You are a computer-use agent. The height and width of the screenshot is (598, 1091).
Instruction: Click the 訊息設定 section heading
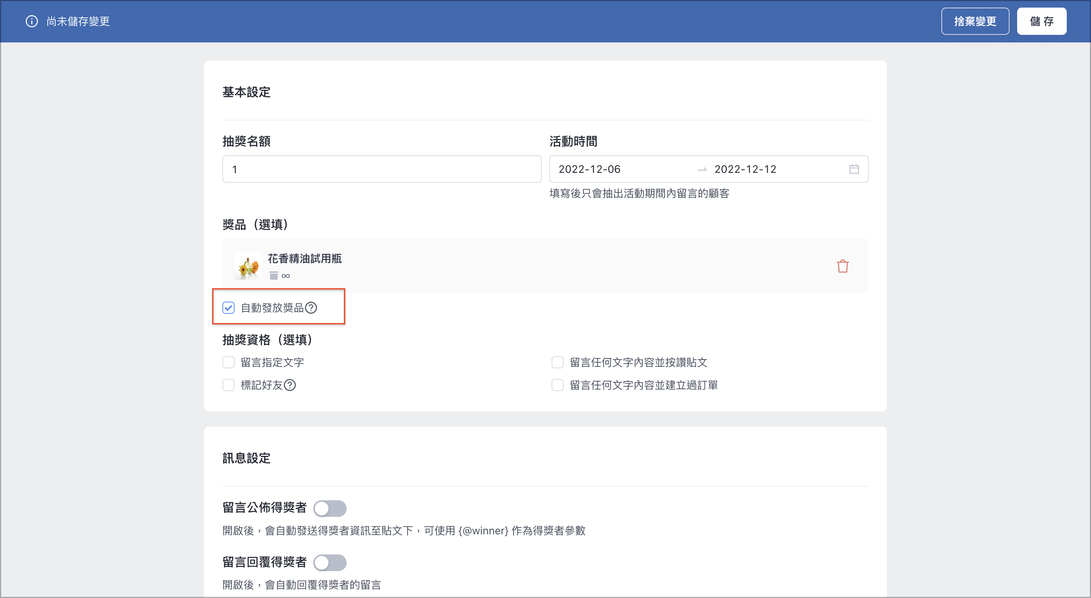[247, 458]
